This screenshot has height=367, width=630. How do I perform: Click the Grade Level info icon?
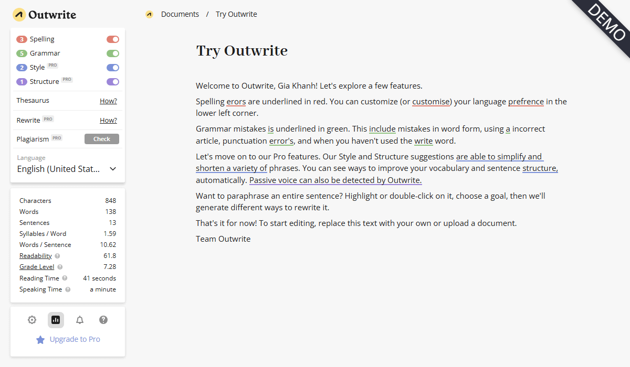pyautogui.click(x=60, y=267)
